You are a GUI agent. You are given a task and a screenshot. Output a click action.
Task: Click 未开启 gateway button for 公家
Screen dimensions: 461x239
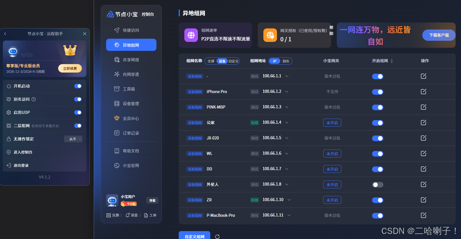pyautogui.click(x=332, y=123)
